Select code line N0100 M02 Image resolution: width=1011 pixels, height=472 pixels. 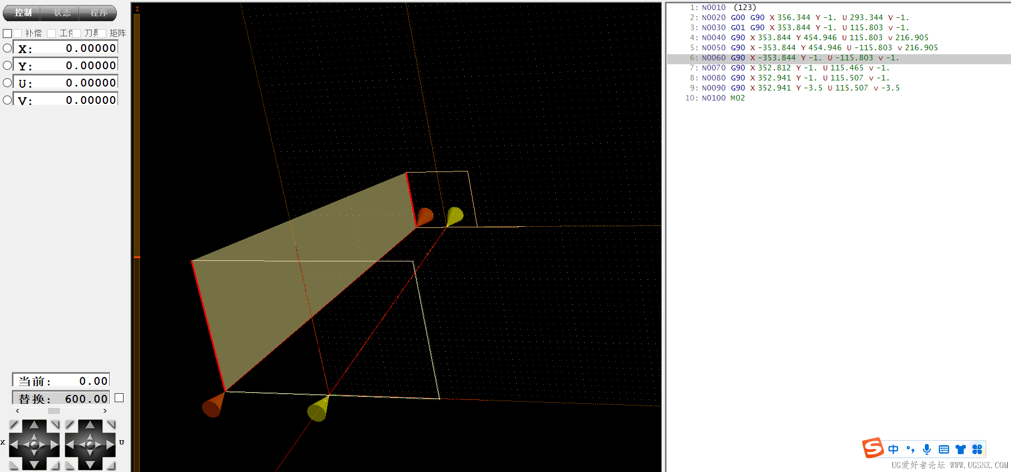pos(839,98)
